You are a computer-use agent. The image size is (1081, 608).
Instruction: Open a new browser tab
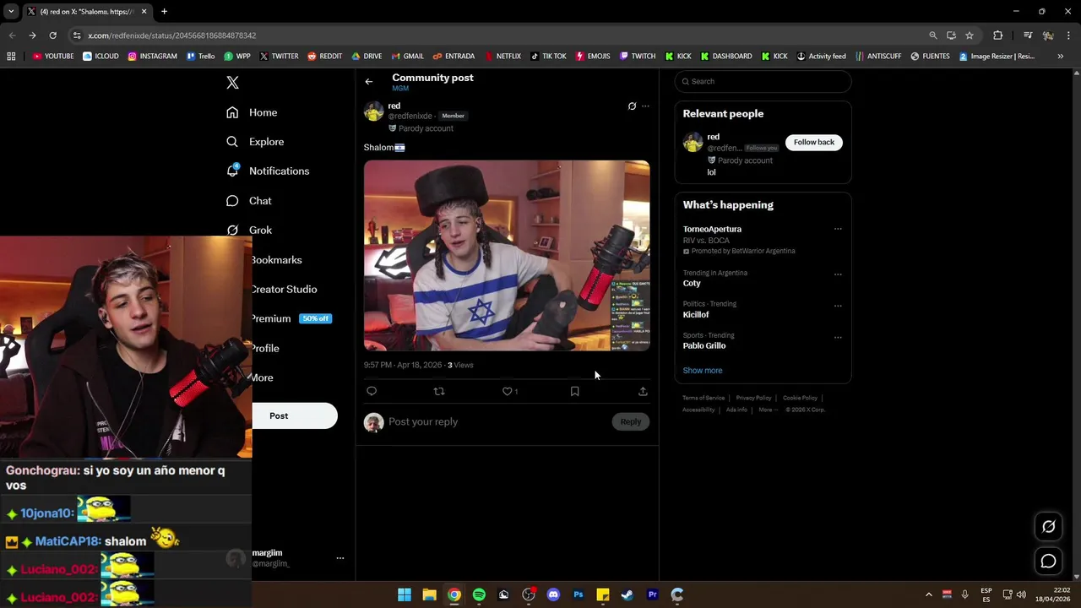(x=164, y=12)
